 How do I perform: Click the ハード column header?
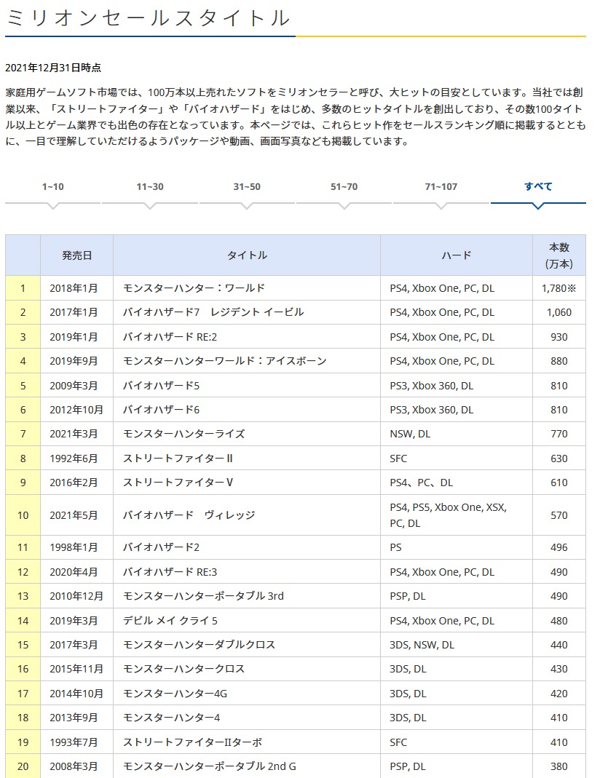(456, 255)
